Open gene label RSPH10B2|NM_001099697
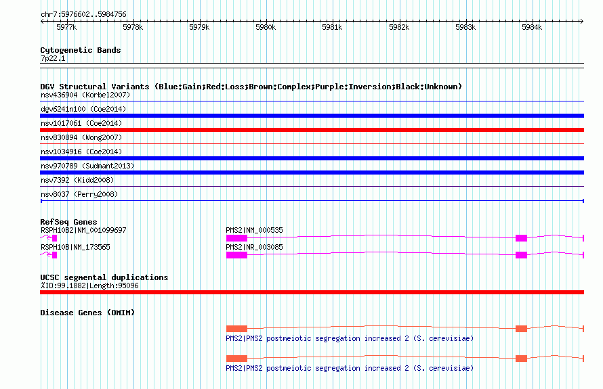The width and height of the screenshot is (603, 389). coord(83,230)
